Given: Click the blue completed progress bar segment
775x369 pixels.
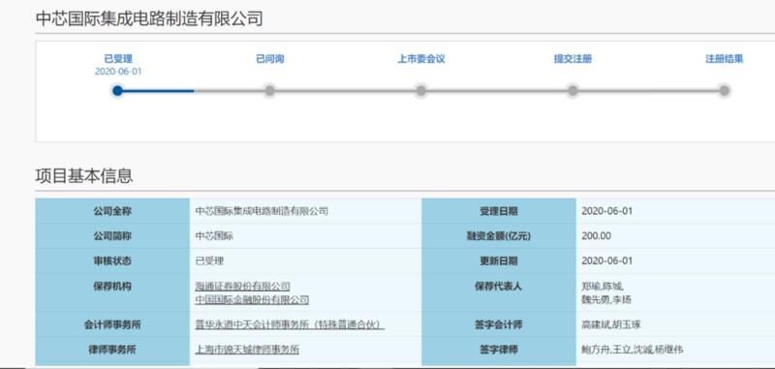Looking at the screenshot, I should tap(156, 91).
